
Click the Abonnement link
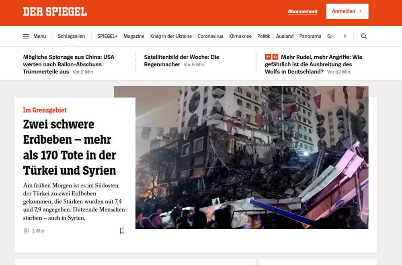(x=303, y=11)
